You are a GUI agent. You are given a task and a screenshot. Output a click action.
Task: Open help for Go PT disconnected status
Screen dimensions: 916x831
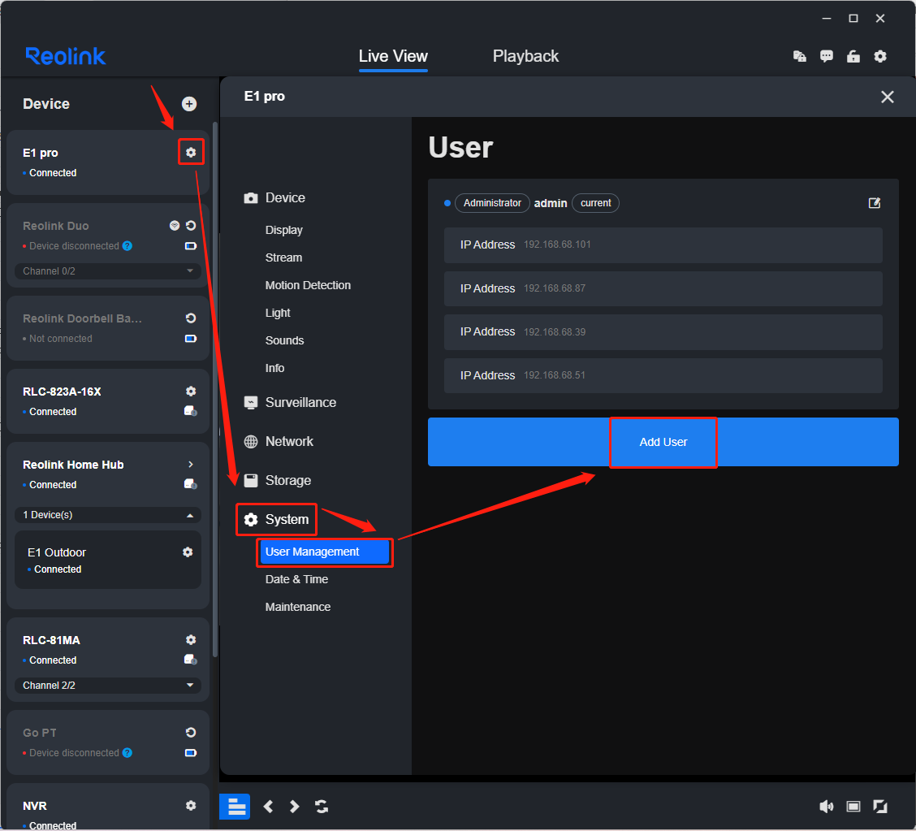point(127,753)
